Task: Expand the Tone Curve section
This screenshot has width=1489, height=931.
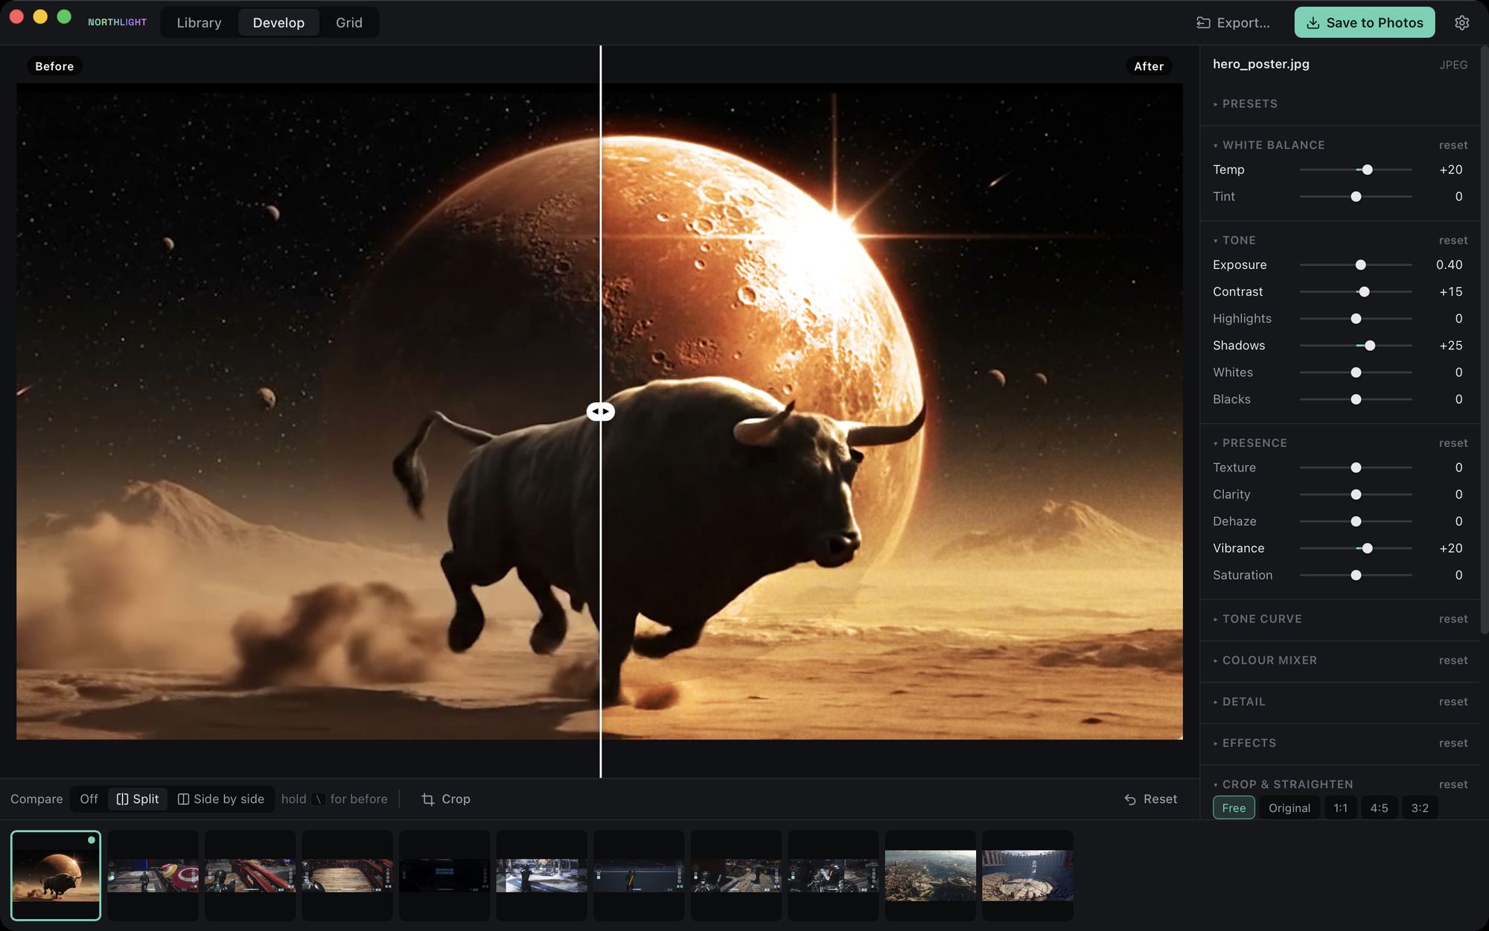Action: pos(1257,619)
